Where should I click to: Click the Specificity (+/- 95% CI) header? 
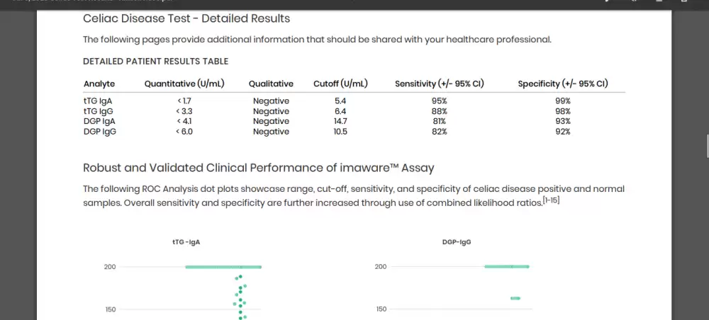[563, 84]
